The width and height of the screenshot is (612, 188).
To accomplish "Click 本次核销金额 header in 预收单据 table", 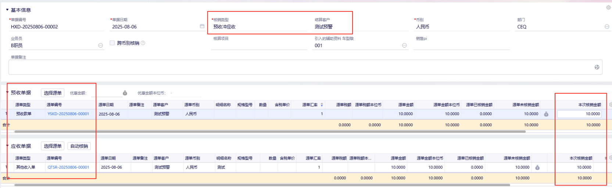I will coord(590,105).
